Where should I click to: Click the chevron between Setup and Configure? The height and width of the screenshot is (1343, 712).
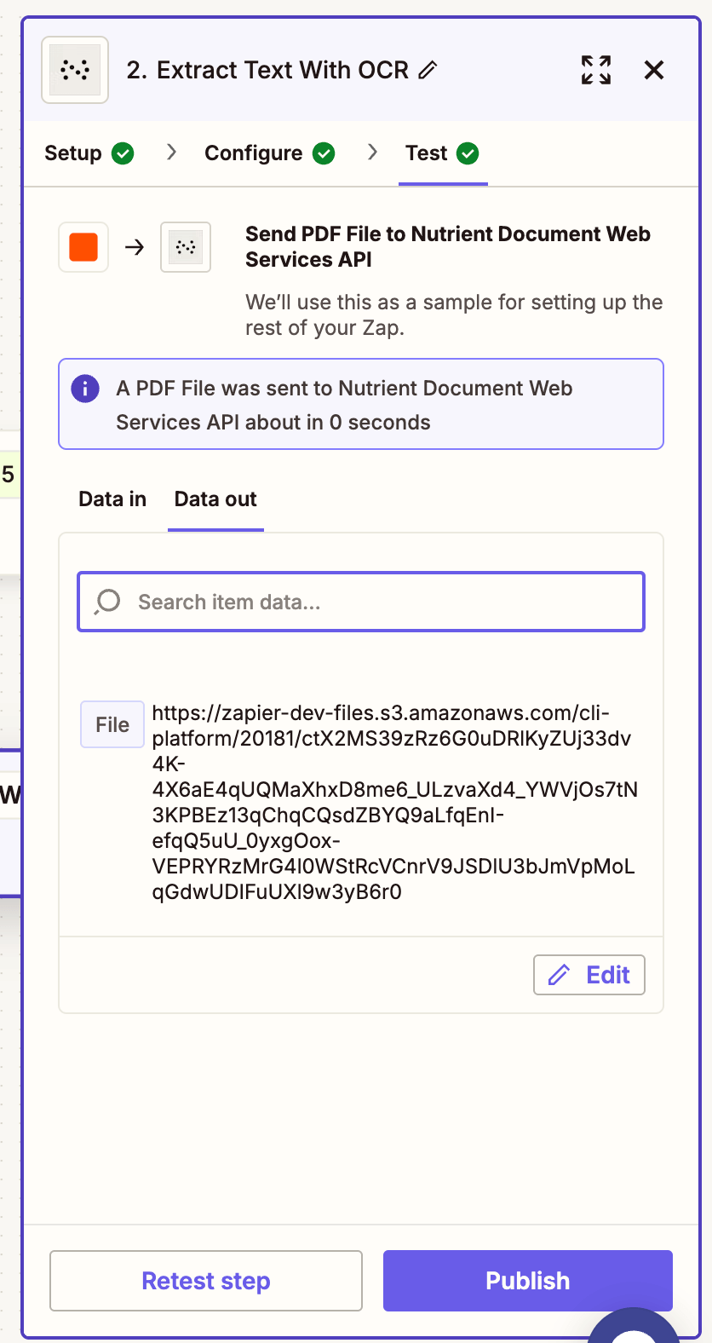[x=171, y=153]
